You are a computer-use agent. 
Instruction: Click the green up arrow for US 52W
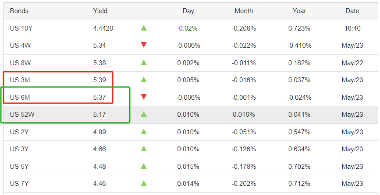click(144, 115)
